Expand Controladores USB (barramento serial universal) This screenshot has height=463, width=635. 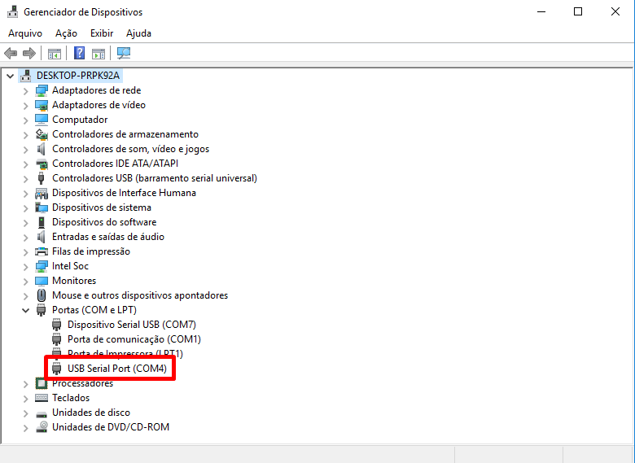[25, 179]
